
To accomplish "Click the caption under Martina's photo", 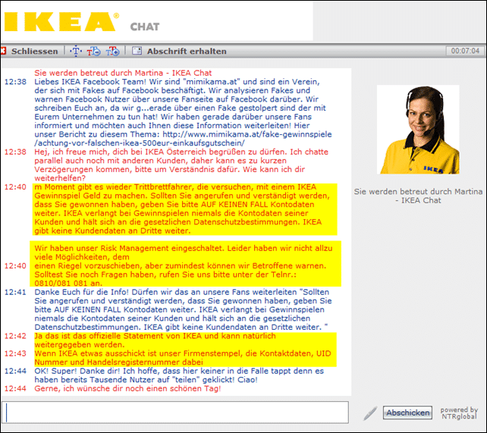I will coord(418,196).
